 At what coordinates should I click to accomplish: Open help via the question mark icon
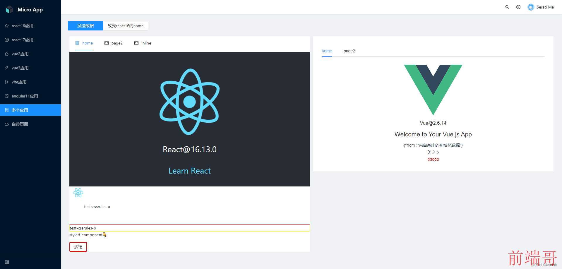point(518,7)
